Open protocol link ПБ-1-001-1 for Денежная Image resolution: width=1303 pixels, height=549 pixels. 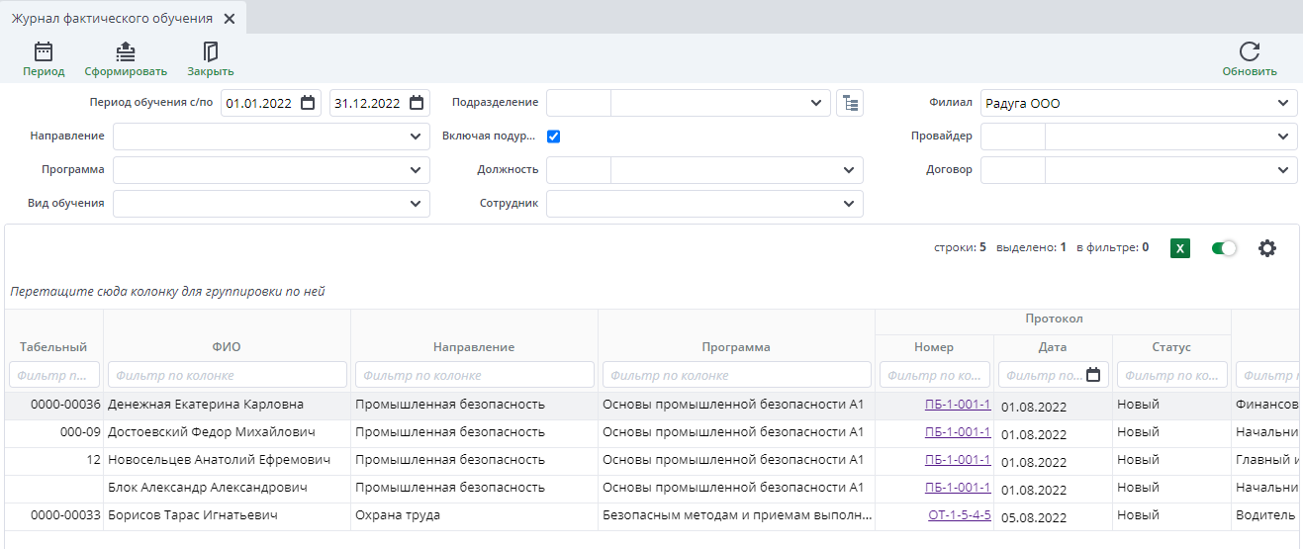tap(958, 405)
